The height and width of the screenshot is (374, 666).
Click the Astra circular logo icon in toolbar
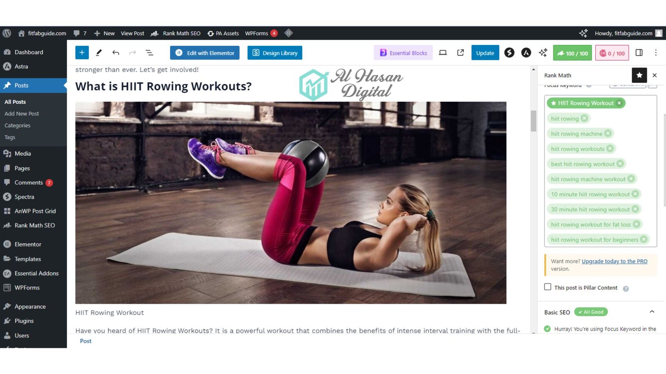[x=526, y=53]
